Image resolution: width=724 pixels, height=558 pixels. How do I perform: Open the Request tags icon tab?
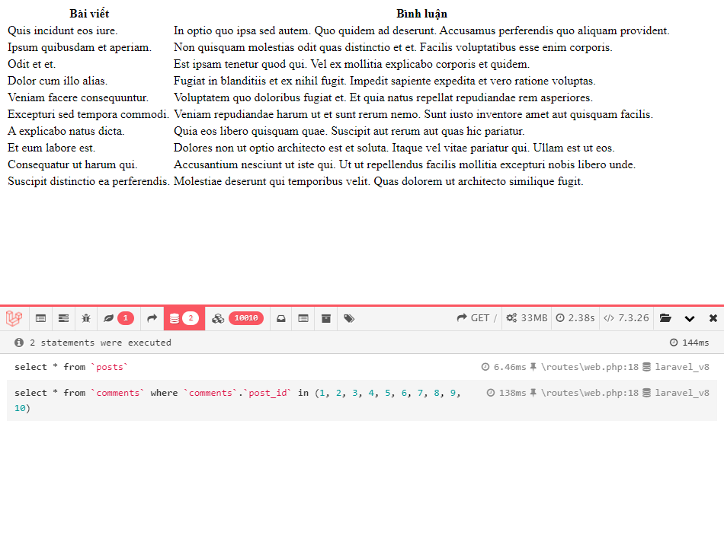349,318
